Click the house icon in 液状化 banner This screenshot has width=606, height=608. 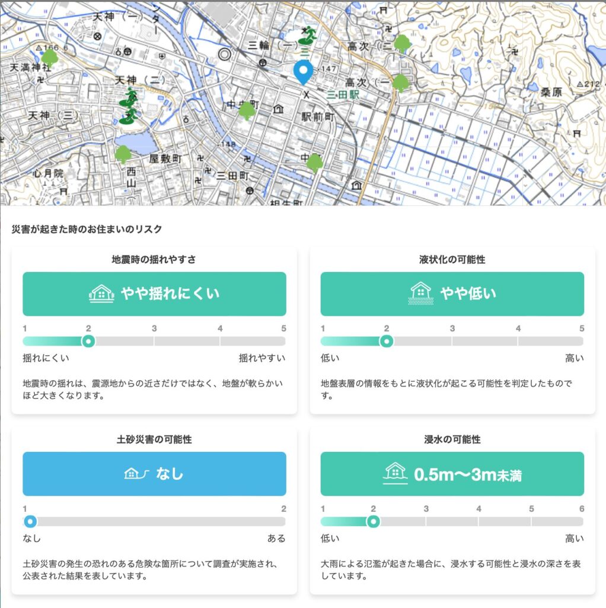pyautogui.click(x=421, y=293)
